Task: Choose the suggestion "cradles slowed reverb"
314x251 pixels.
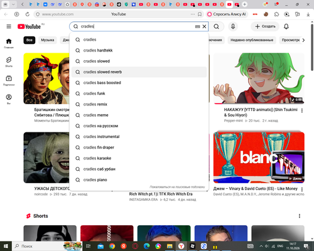Action: [x=139, y=72]
